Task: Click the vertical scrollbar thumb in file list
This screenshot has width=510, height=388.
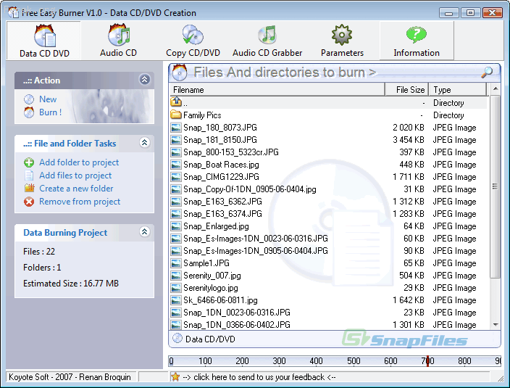Action: [495, 186]
